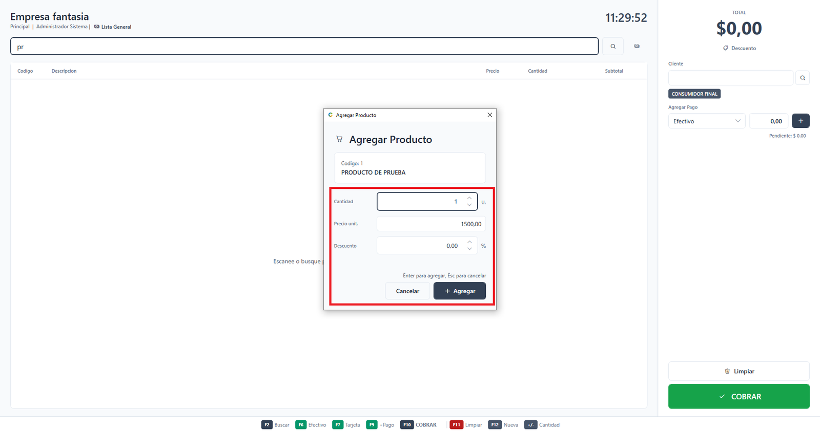820x431 pixels.
Task: Decrease Cantidad with the down arrow
Action: point(469,205)
